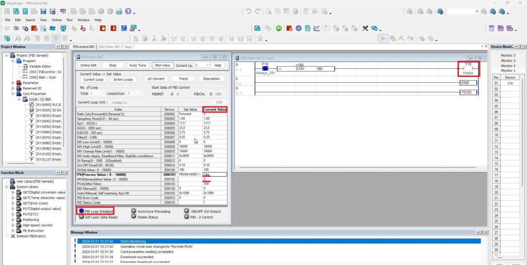Expand the Parameter tree node
This screenshot has width=527, height=265.
point(13,83)
